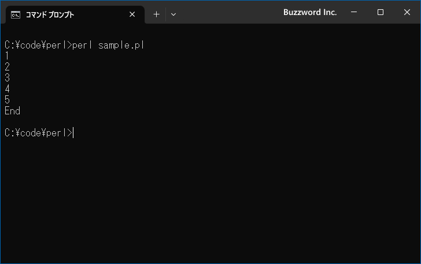Close the terminal window
Image resolution: width=421 pixels, height=264 pixels.
(x=407, y=12)
